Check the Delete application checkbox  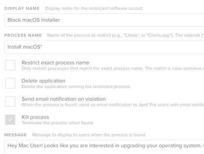10,83
